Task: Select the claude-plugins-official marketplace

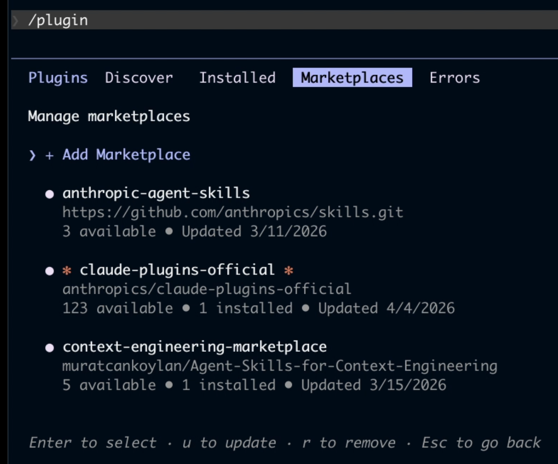Action: coord(177,270)
